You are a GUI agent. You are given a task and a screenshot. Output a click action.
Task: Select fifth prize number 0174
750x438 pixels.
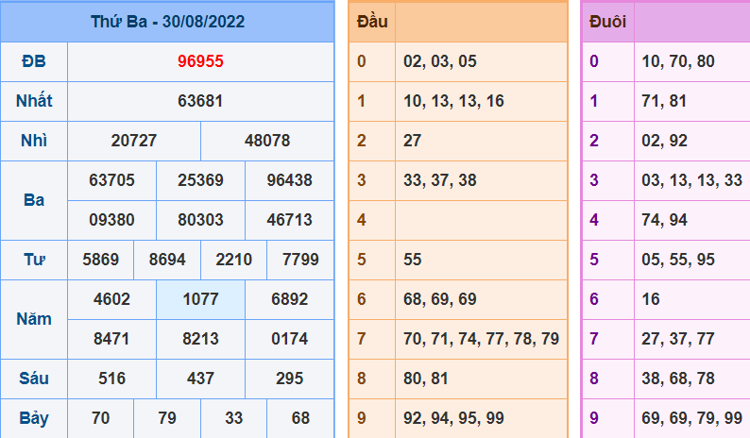click(x=289, y=340)
